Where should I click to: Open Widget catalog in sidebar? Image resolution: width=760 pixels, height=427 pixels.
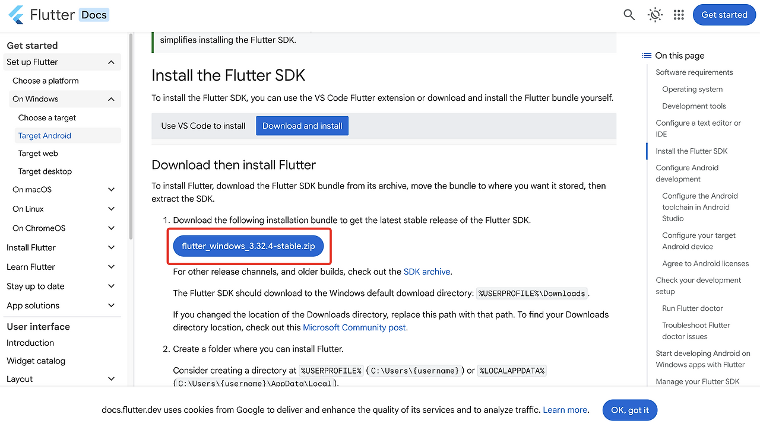36,361
